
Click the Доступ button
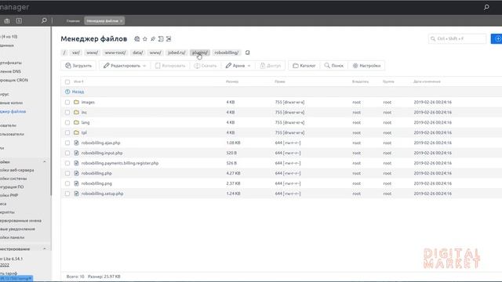[271, 66]
